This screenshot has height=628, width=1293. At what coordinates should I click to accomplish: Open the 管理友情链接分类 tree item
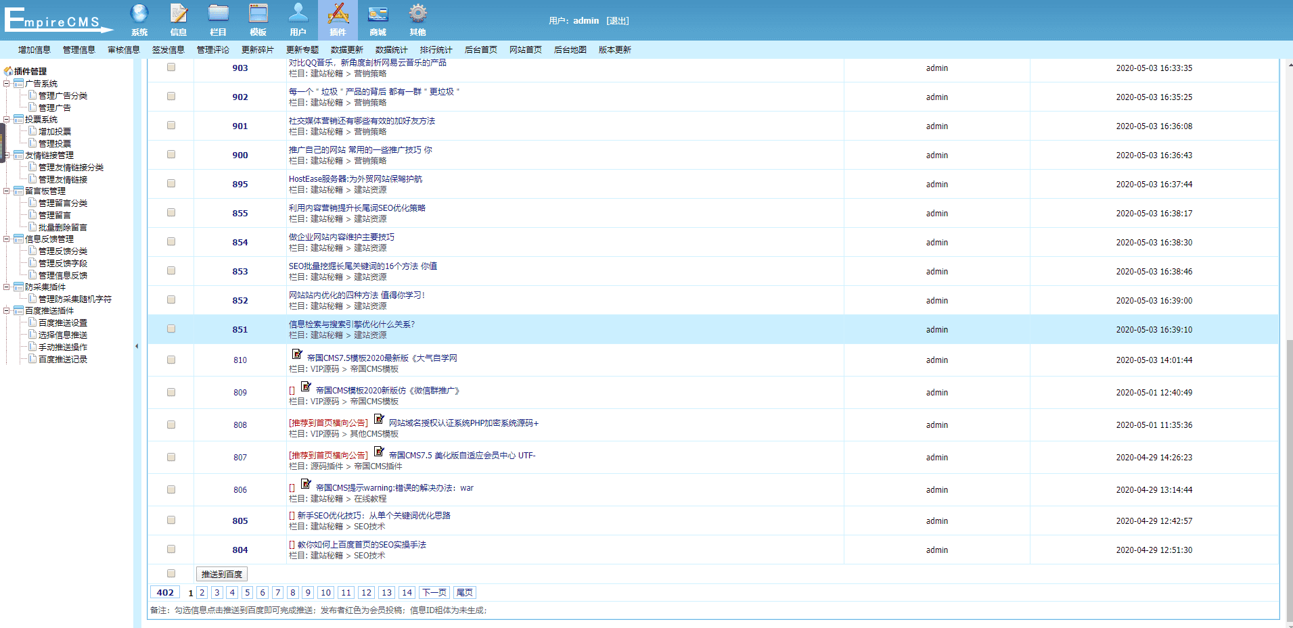pos(71,168)
